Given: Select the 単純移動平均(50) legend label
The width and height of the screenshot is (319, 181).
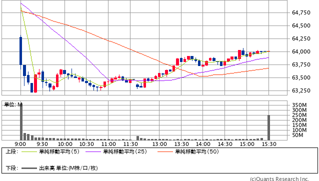Looking at the screenshot, I should pos(197,151).
